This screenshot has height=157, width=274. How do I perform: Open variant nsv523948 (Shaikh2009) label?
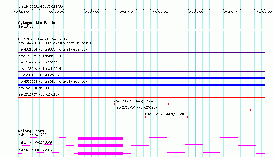pos(39,75)
